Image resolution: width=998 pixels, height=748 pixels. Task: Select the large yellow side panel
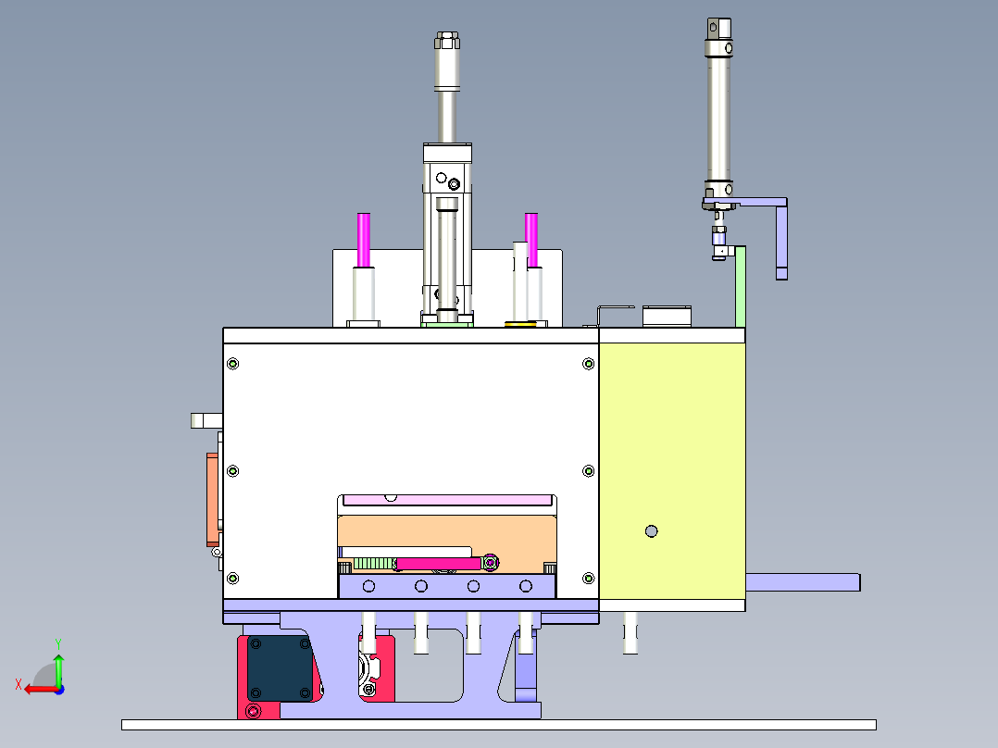(671, 471)
